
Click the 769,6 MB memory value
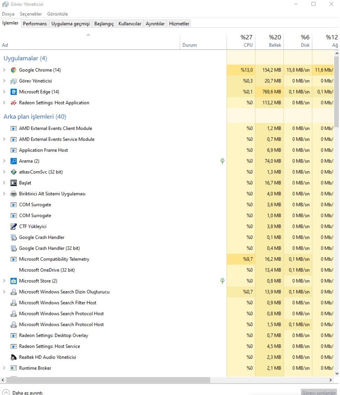[x=271, y=92]
